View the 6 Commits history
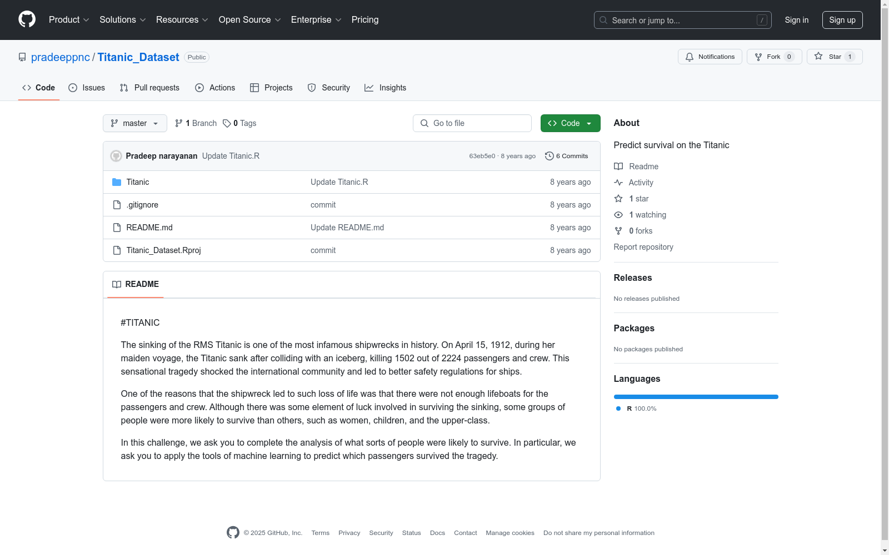Screen dimensions: 889x555 567,156
